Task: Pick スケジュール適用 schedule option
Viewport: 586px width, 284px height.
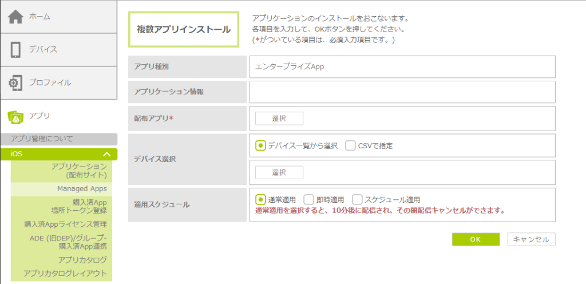Action: click(358, 200)
